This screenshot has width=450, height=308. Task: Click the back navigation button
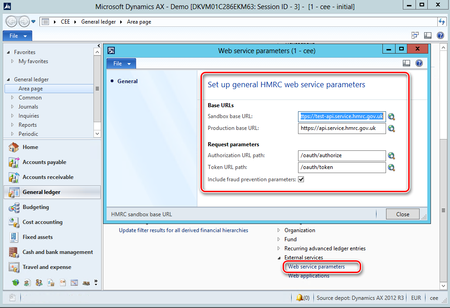tap(11, 21)
